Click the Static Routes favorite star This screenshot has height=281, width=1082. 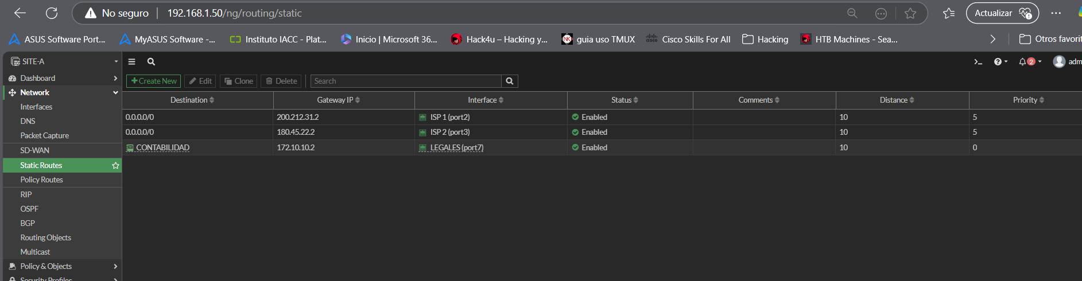click(x=115, y=166)
